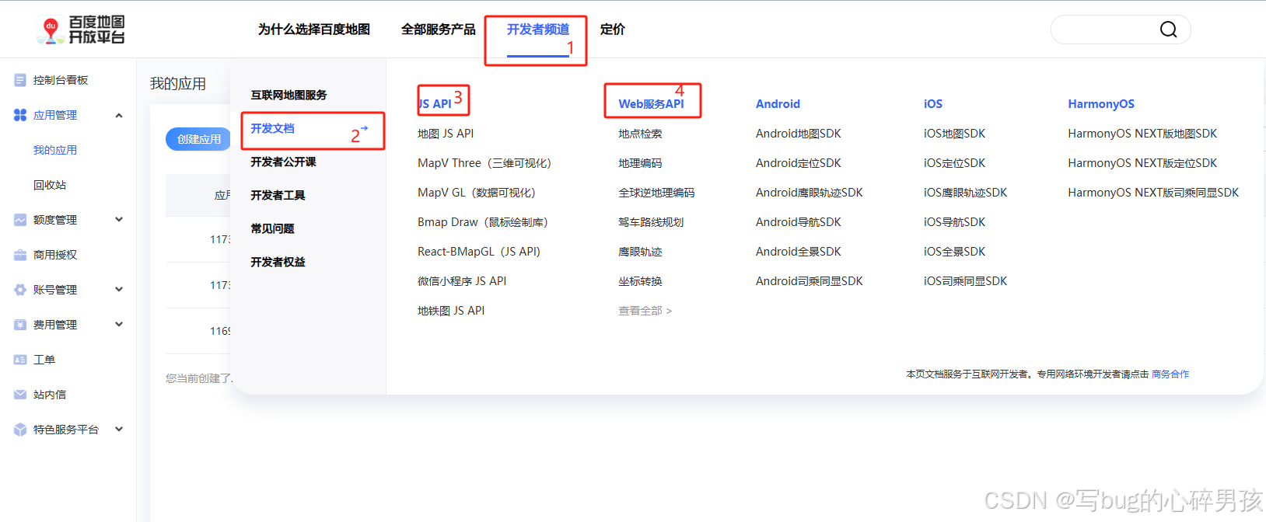Click the 账号管理 gear icon
Image resolution: width=1266 pixels, height=522 pixels.
coord(20,290)
